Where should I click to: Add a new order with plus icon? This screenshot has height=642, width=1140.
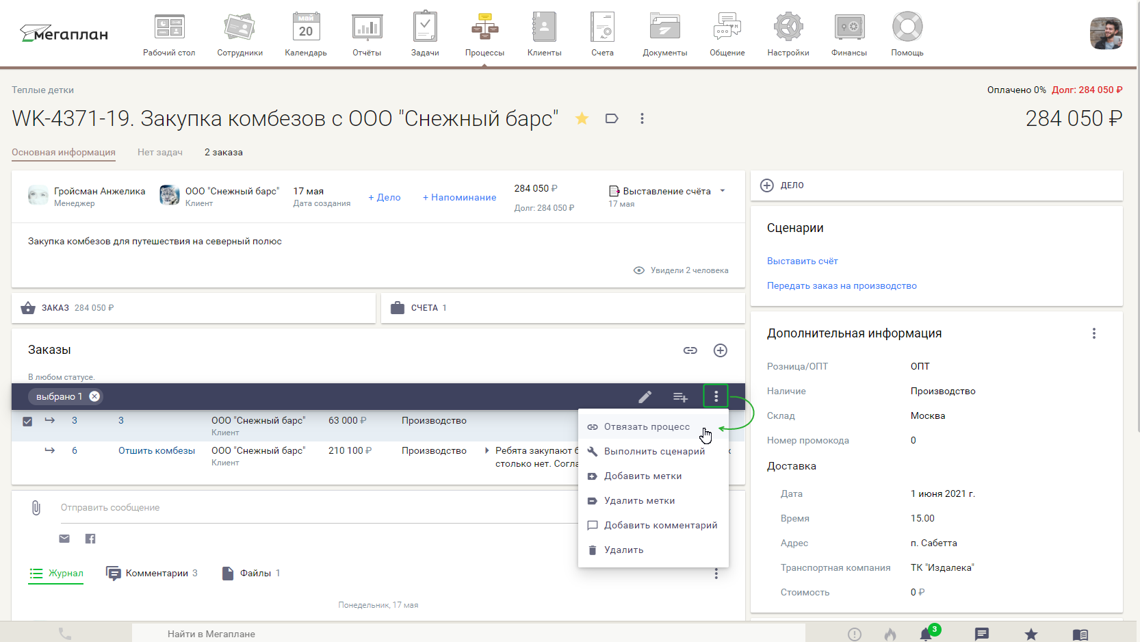click(721, 350)
